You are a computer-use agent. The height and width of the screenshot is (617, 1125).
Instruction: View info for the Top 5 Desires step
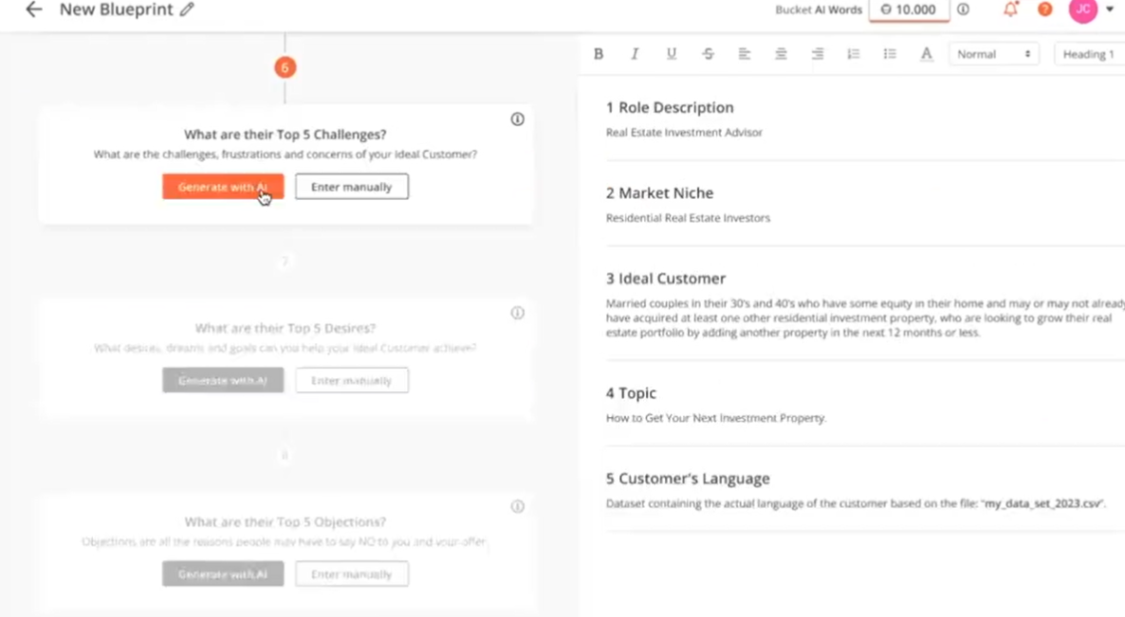tap(517, 313)
